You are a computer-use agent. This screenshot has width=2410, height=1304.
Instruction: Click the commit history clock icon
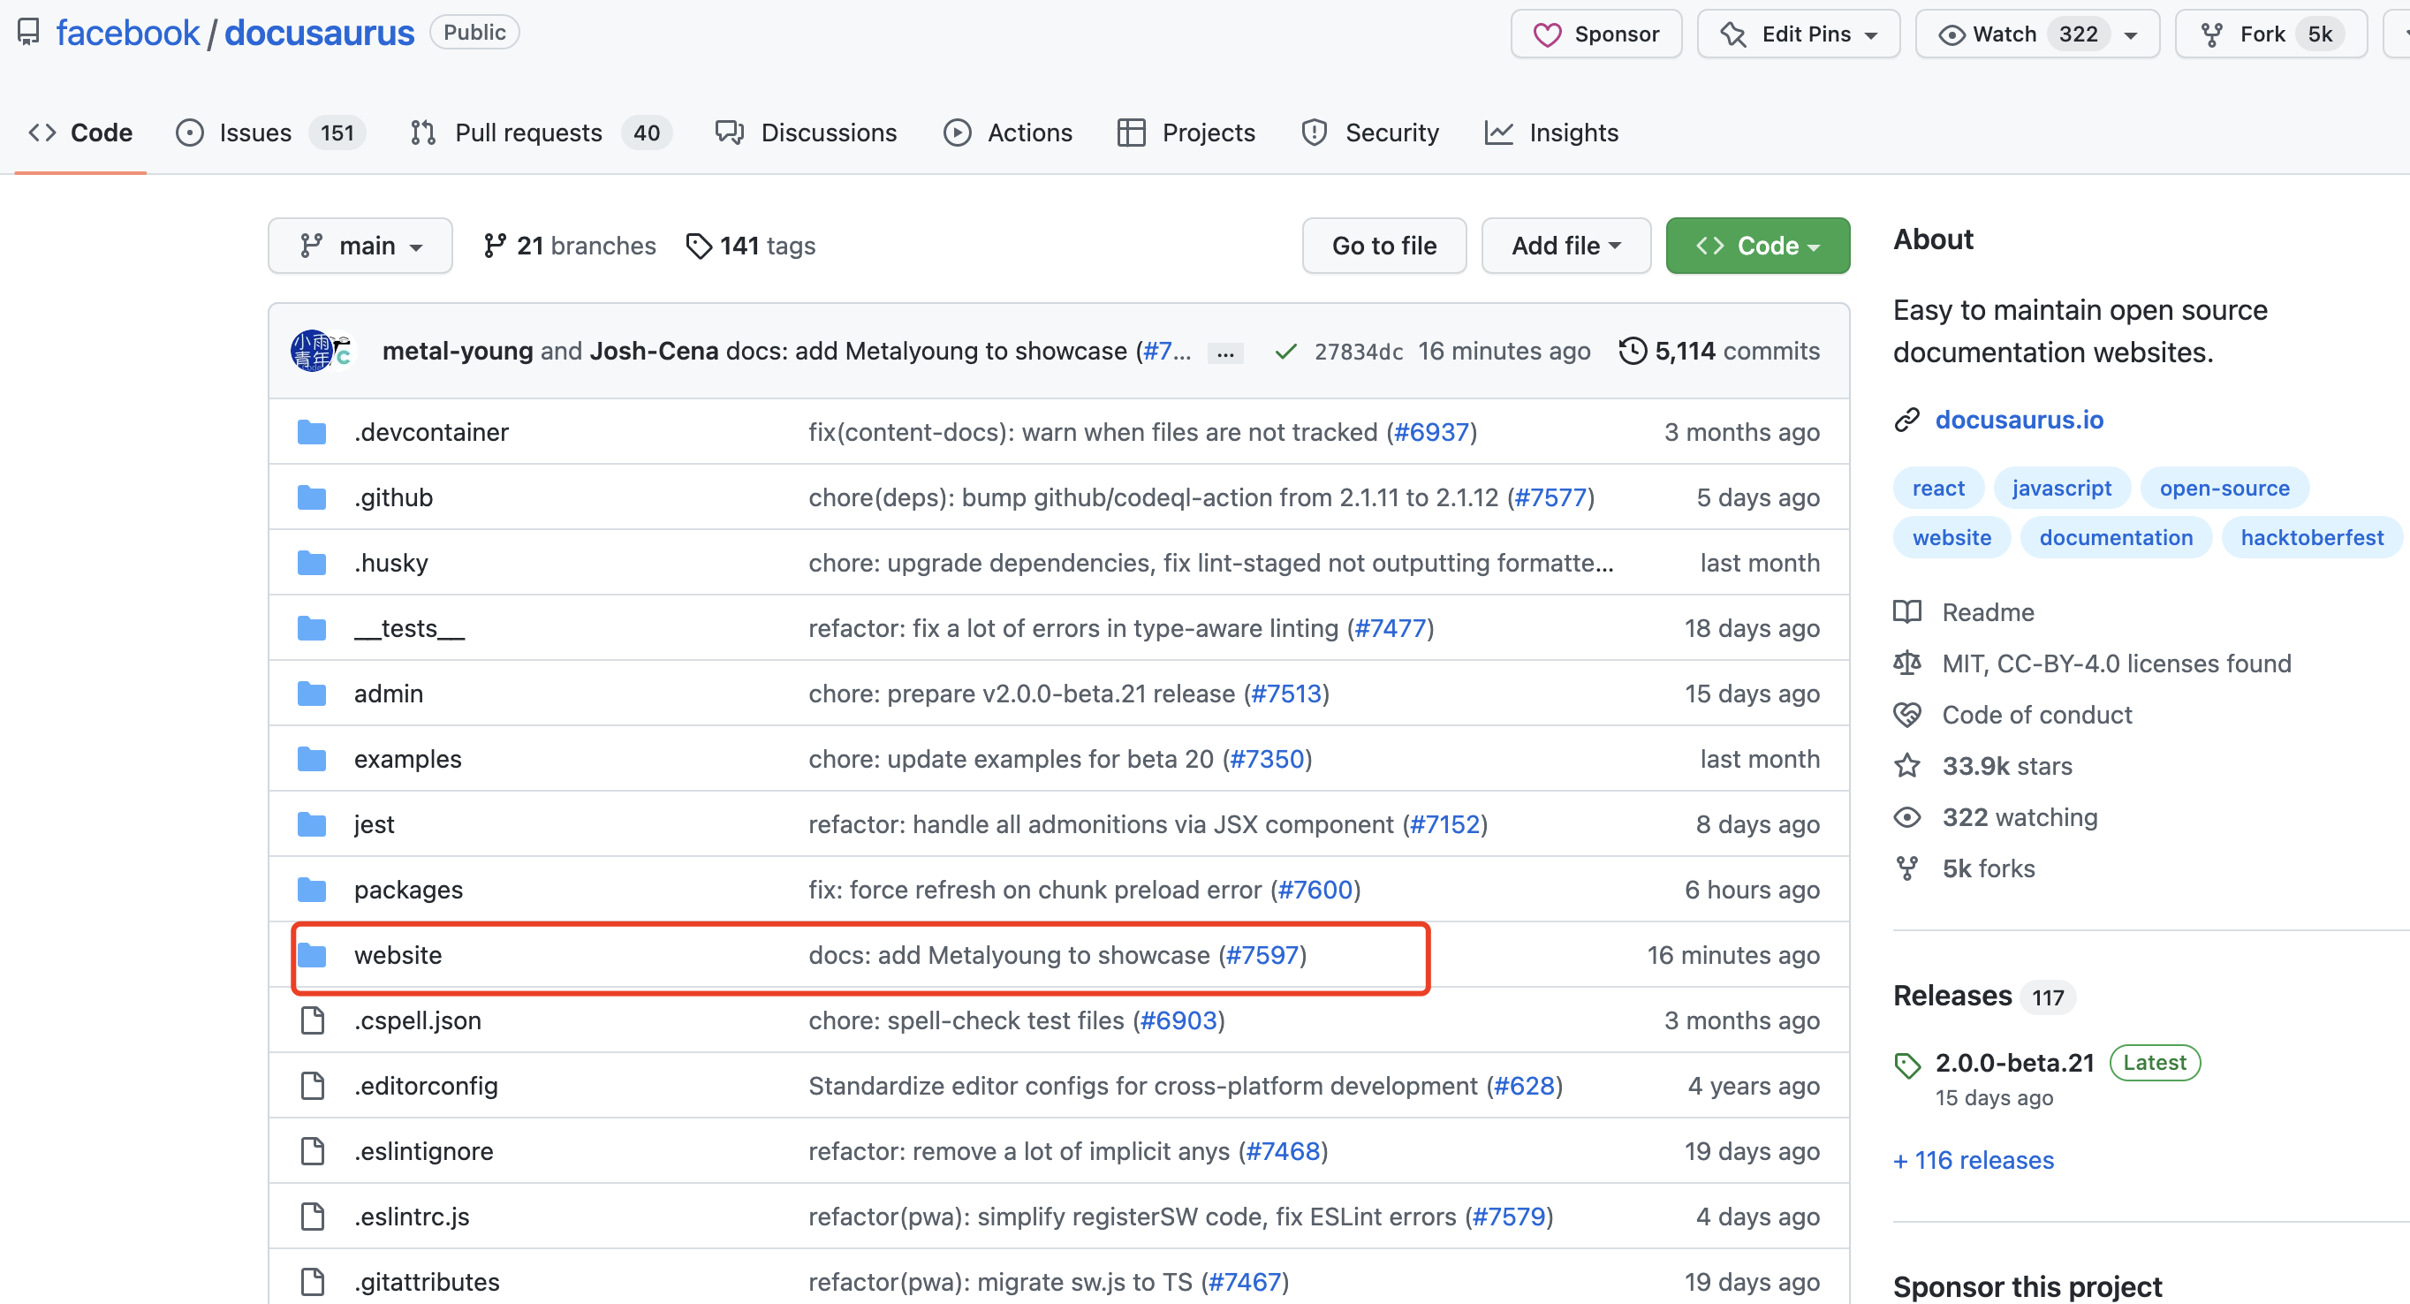pyautogui.click(x=1633, y=351)
